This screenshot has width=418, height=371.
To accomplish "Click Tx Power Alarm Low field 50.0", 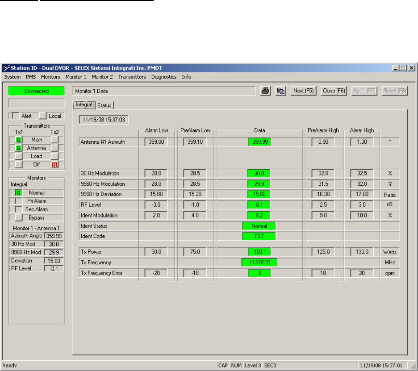I will [x=156, y=252].
